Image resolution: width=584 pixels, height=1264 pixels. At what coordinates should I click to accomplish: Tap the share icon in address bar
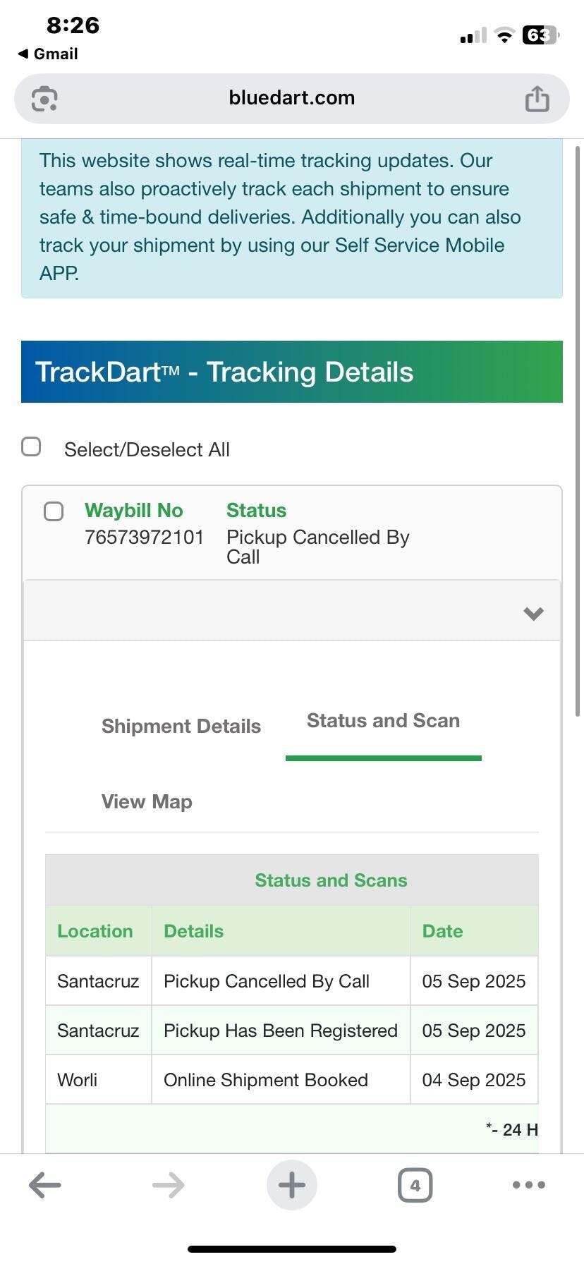pos(537,99)
